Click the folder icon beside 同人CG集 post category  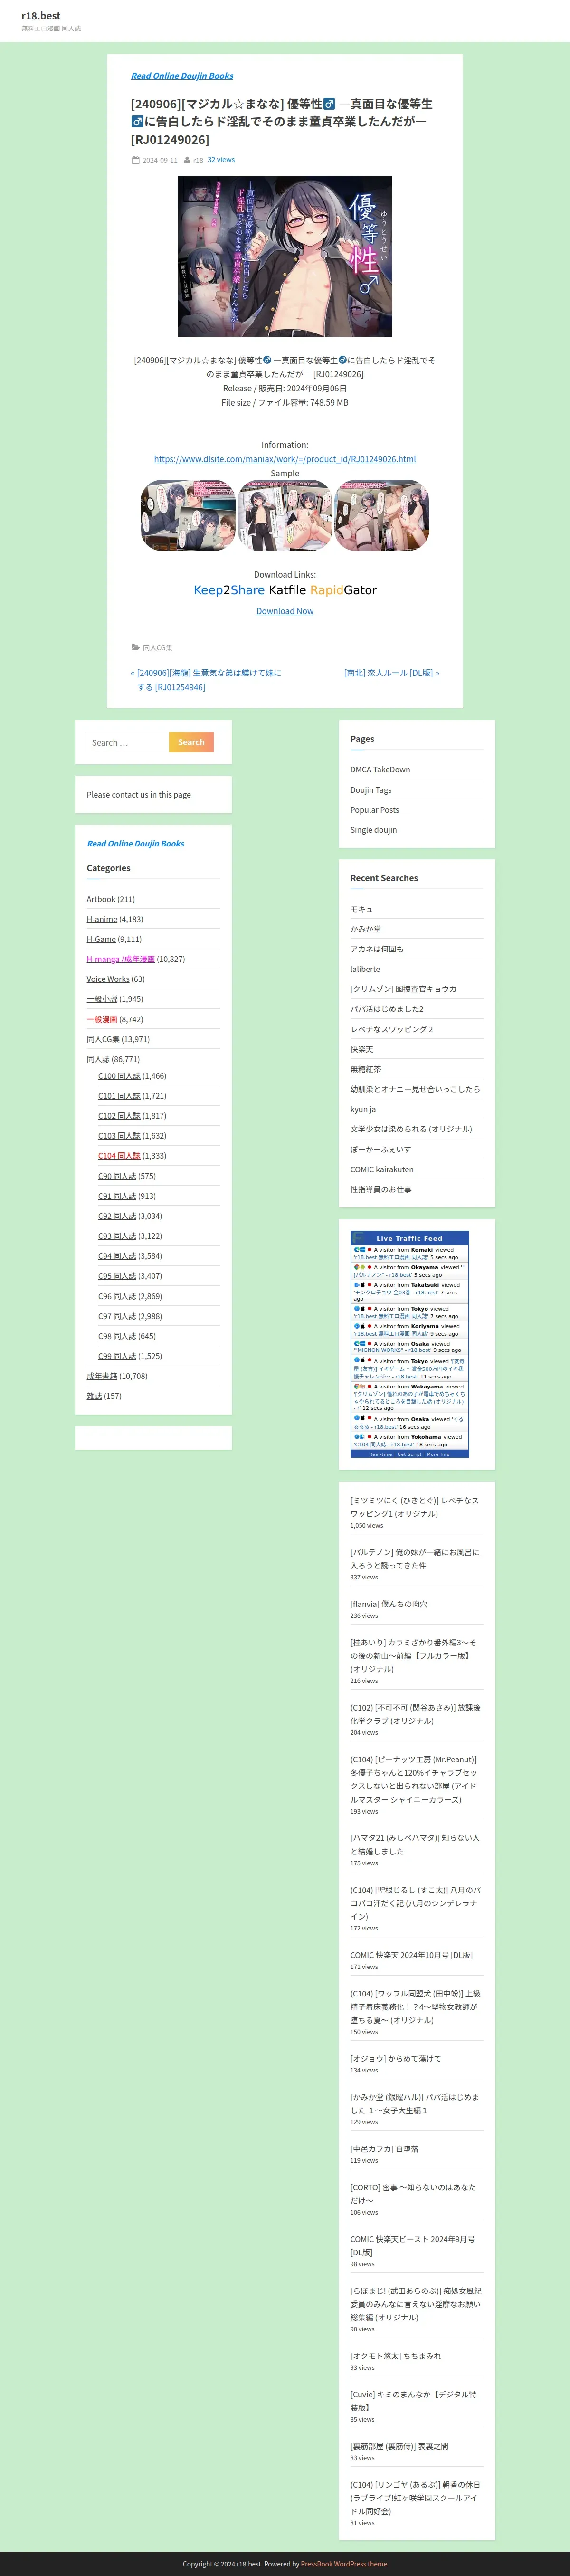(x=135, y=647)
